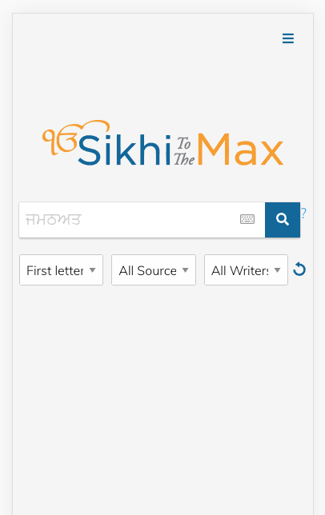Focus the Gurmukhi search input field

(x=142, y=220)
